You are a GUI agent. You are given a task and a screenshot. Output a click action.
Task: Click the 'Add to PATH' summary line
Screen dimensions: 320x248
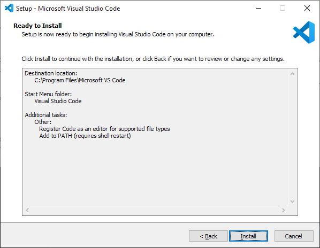[85, 136]
